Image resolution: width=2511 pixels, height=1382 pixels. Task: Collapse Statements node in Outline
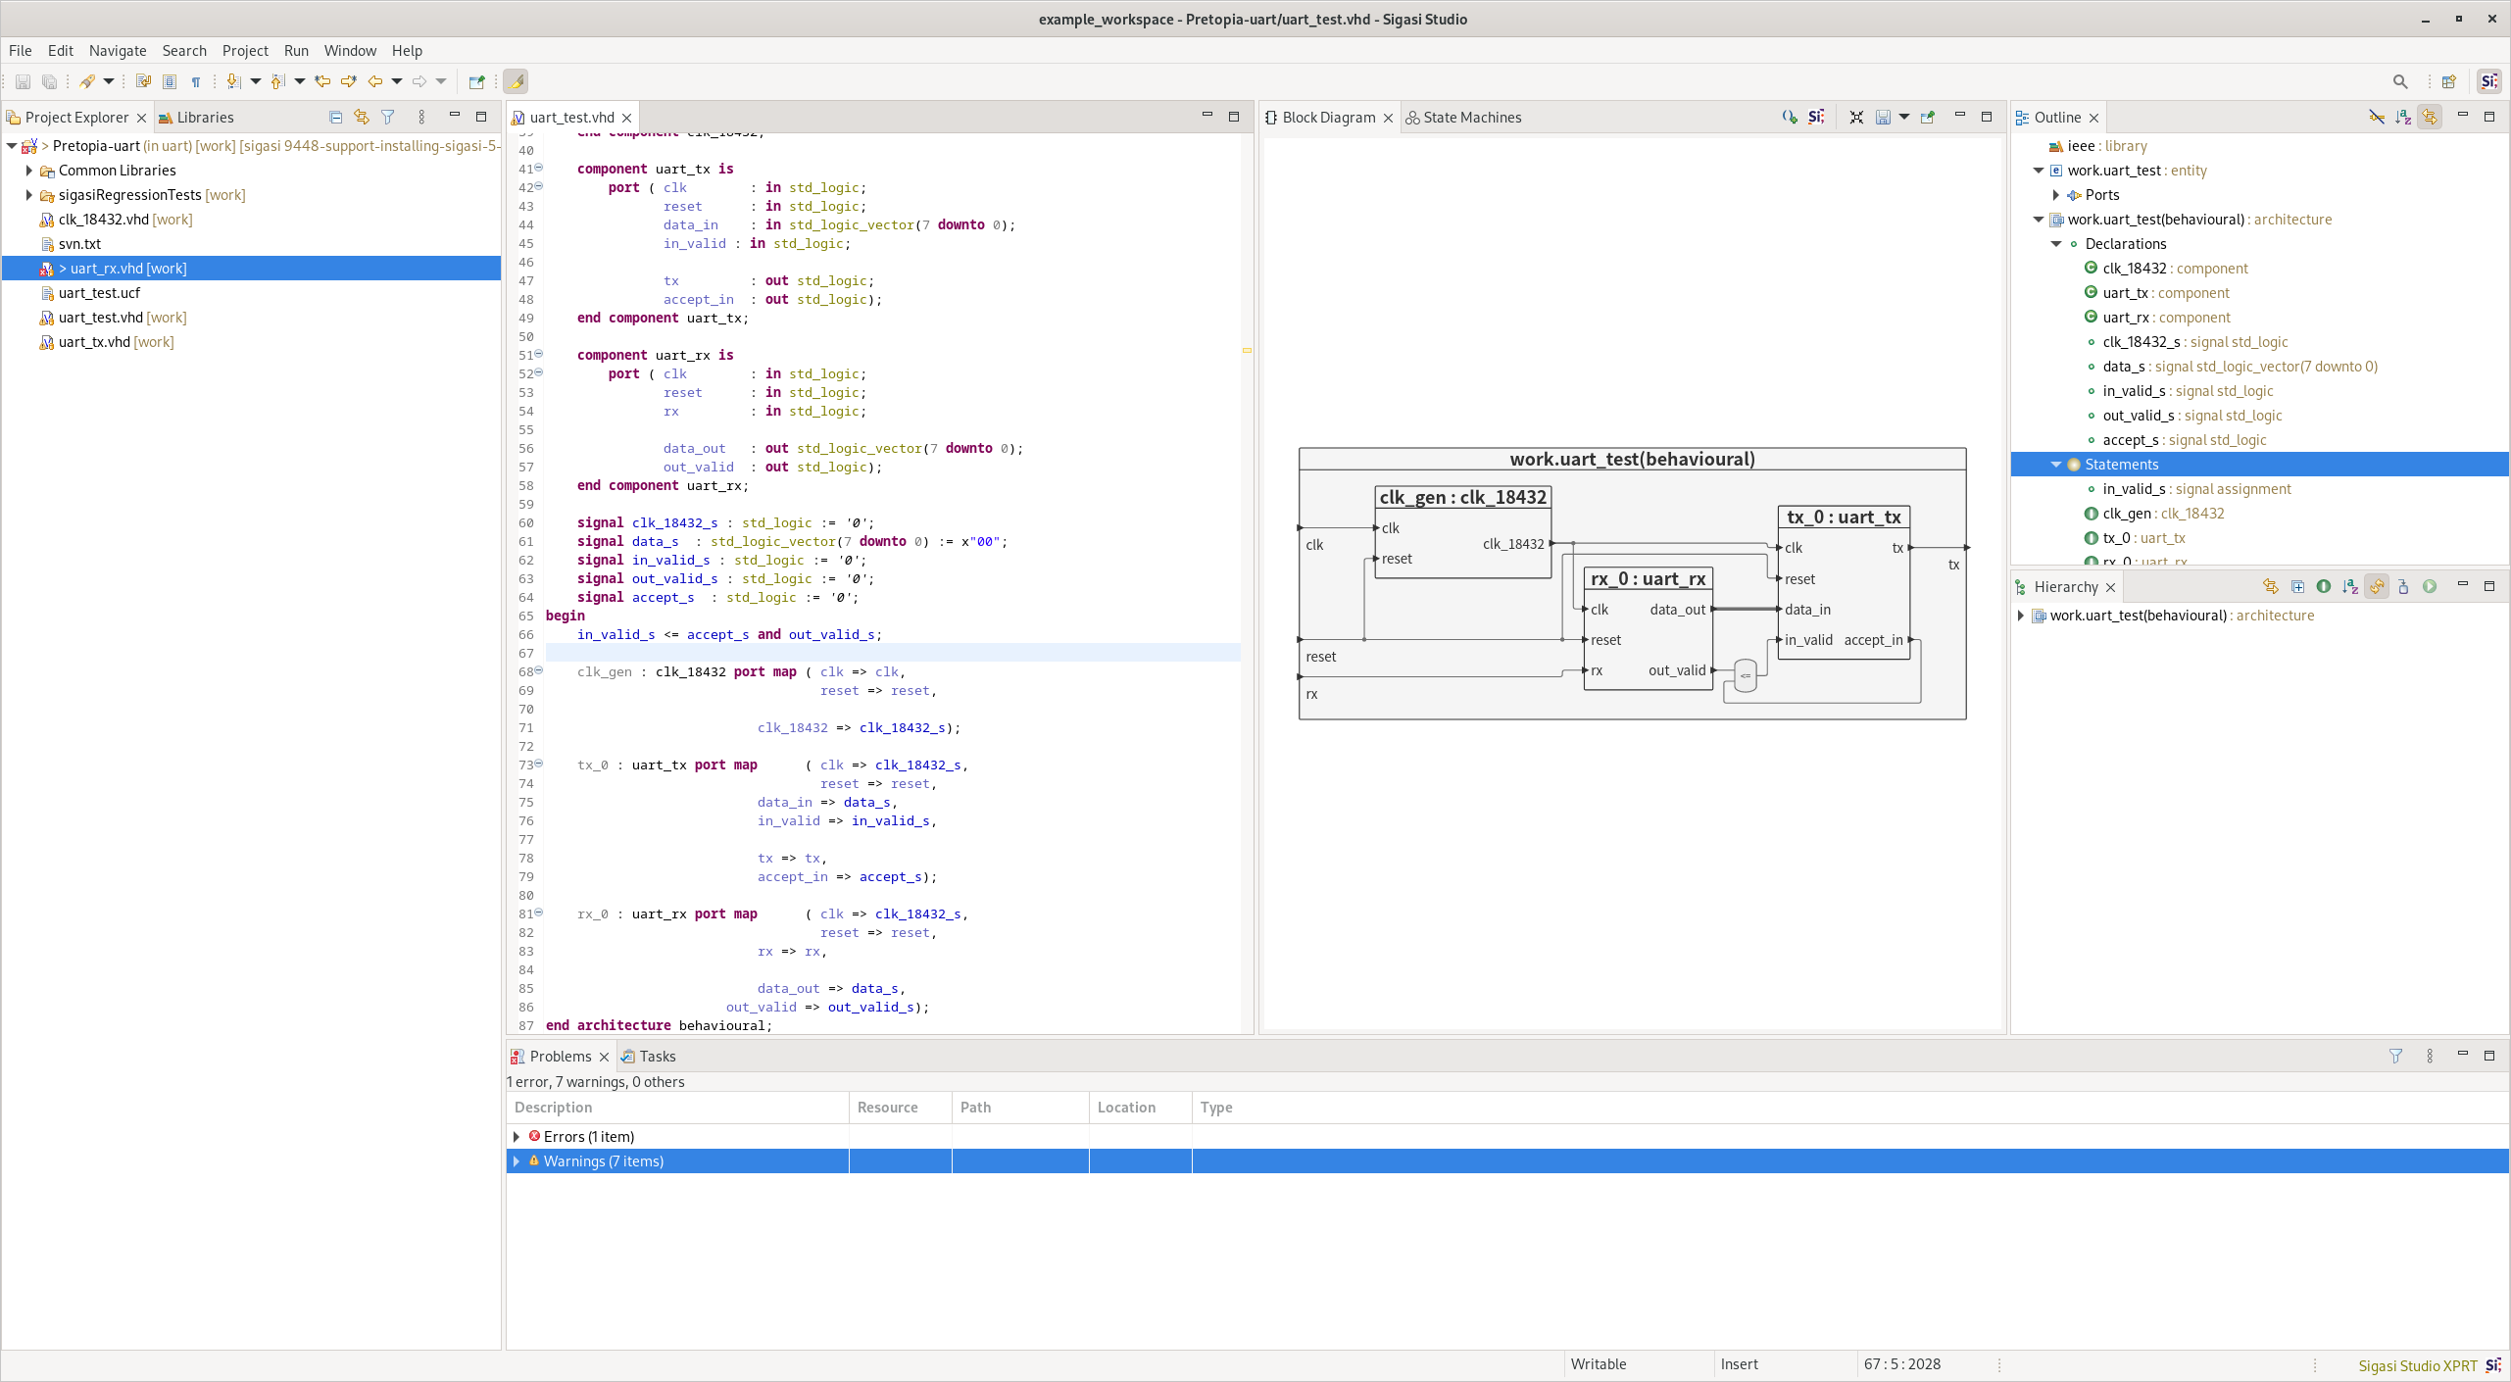(2056, 465)
